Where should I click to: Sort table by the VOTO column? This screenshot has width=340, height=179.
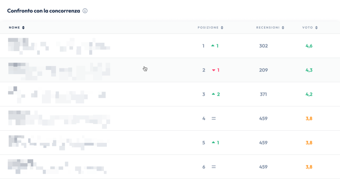(x=310, y=28)
